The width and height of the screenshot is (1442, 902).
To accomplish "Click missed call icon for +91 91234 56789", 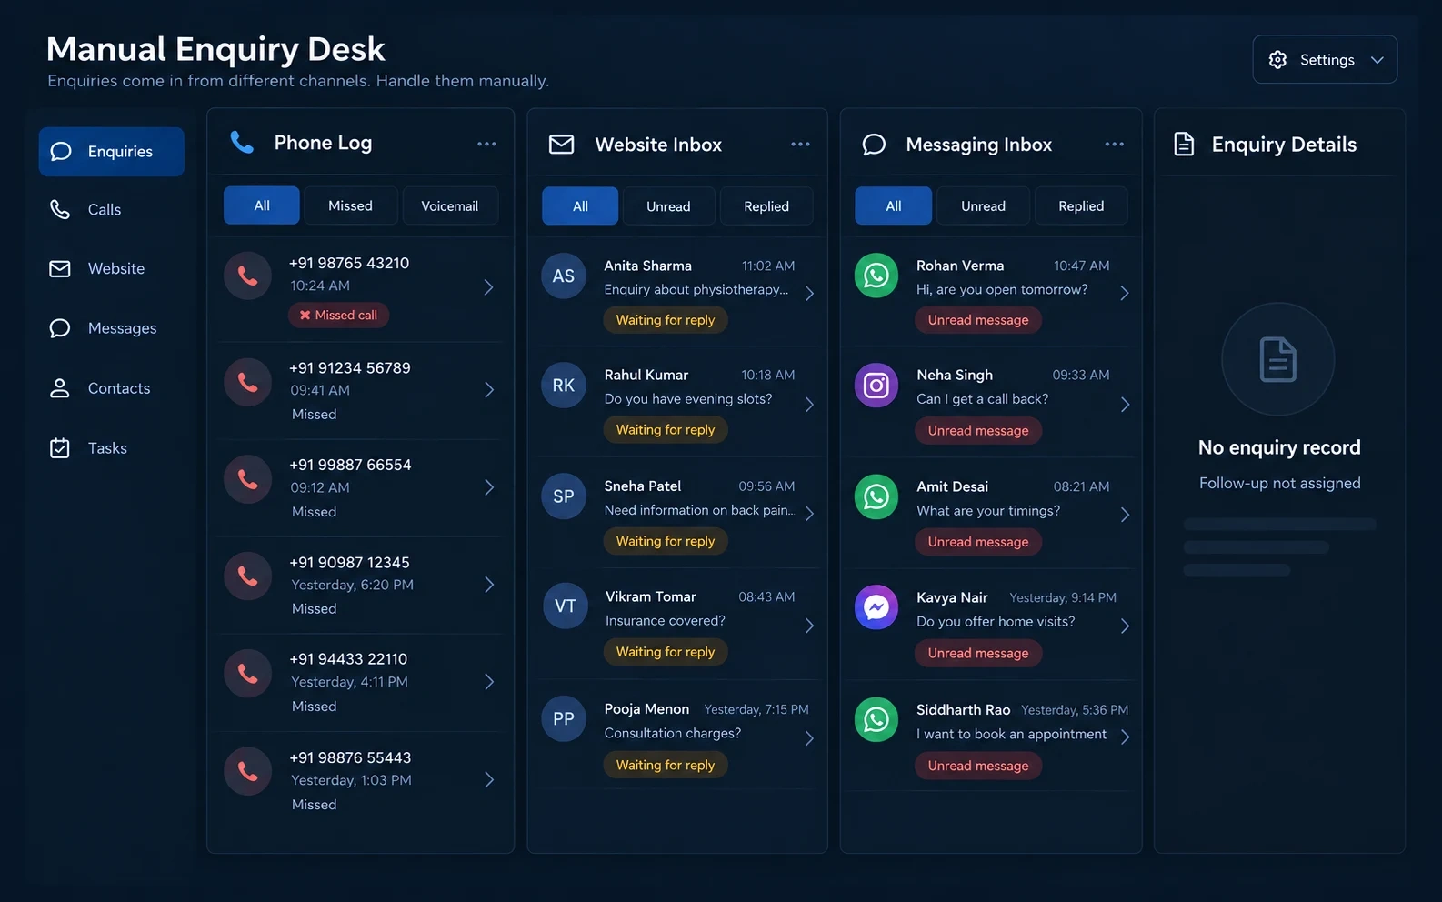I will click(x=248, y=382).
